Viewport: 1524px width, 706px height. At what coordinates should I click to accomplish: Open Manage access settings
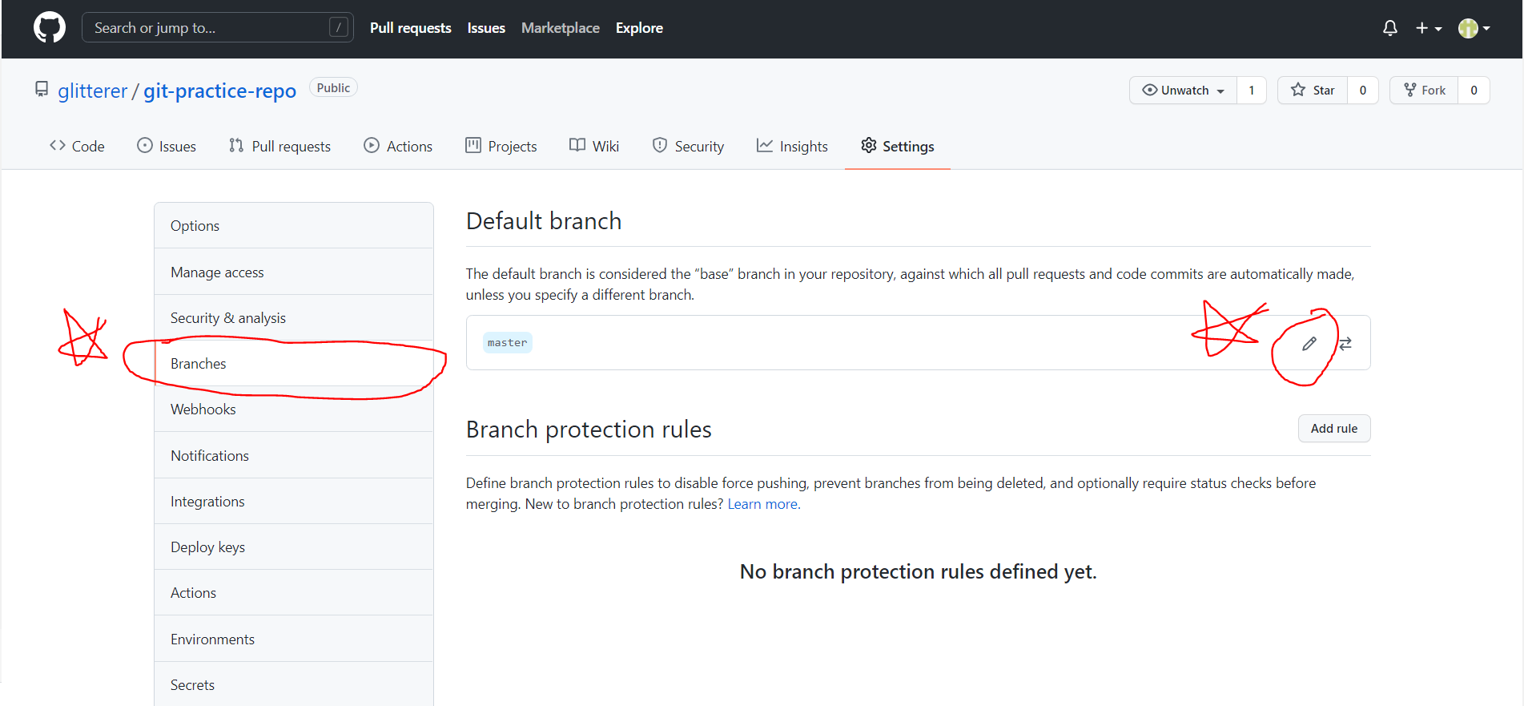pos(294,272)
